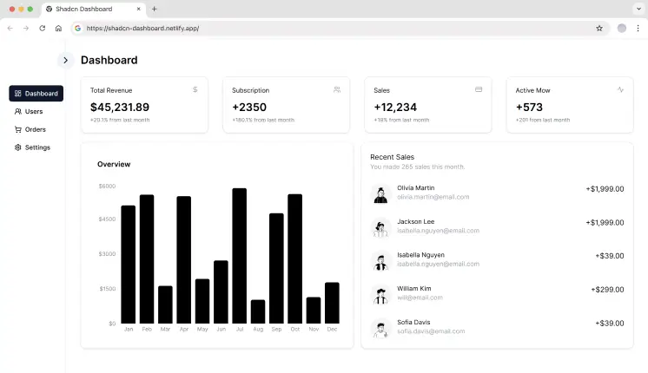Click the credit card icon on Sales card
This screenshot has height=373, width=648.
(x=479, y=89)
